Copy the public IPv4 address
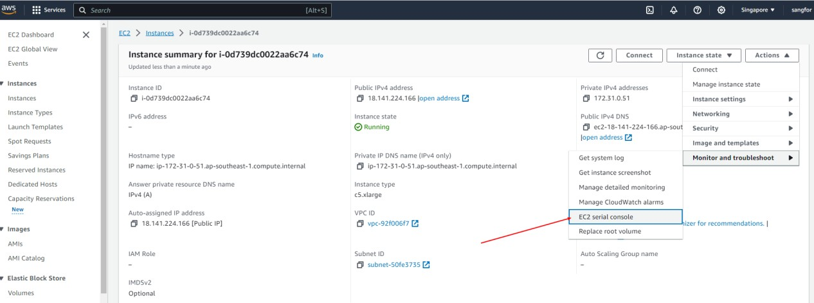 tap(360, 98)
